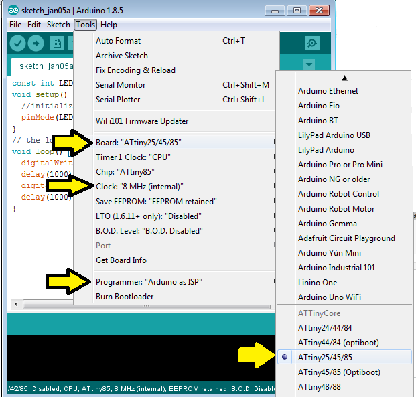Click the Tools menu
Viewport: 416px width, 397px height.
[86, 25]
